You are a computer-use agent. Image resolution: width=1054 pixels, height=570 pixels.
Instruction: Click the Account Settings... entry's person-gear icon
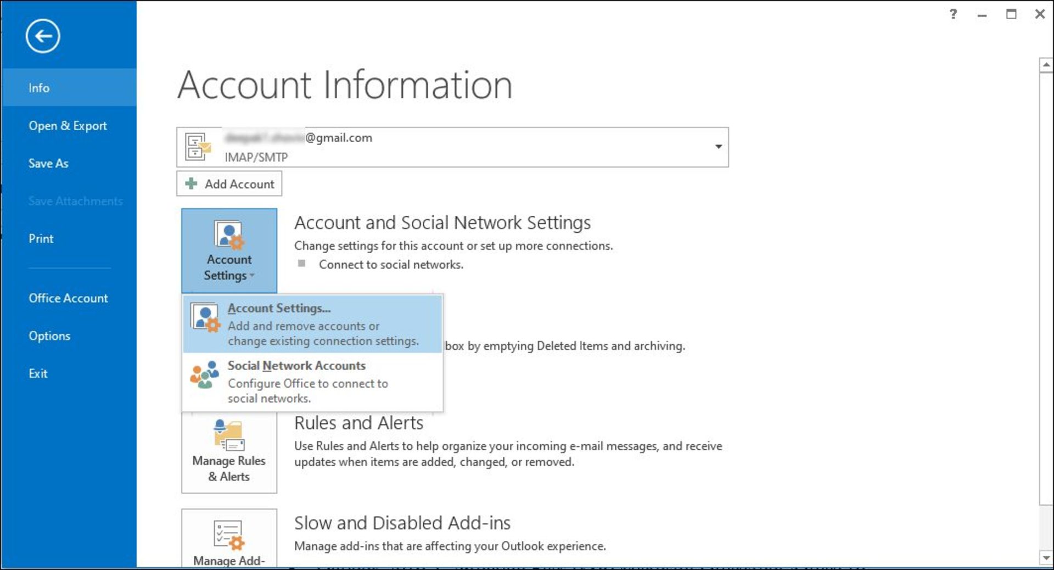pyautogui.click(x=206, y=317)
